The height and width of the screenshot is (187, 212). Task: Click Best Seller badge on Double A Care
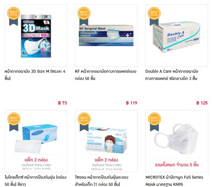pyautogui.click(x=154, y=16)
